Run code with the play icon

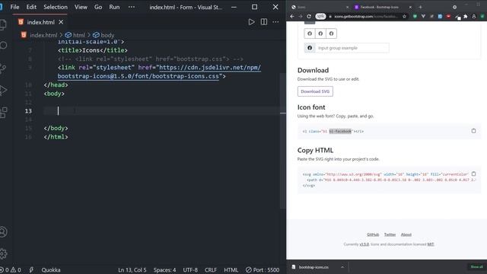(251, 22)
